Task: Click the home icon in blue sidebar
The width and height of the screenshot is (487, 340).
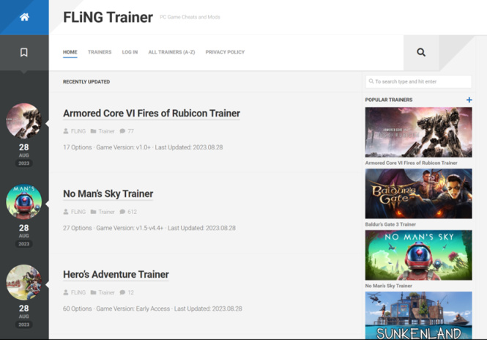Action: (24, 17)
